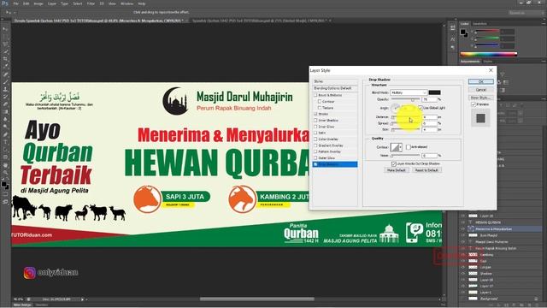Open Blending Options: Default section

point(335,88)
